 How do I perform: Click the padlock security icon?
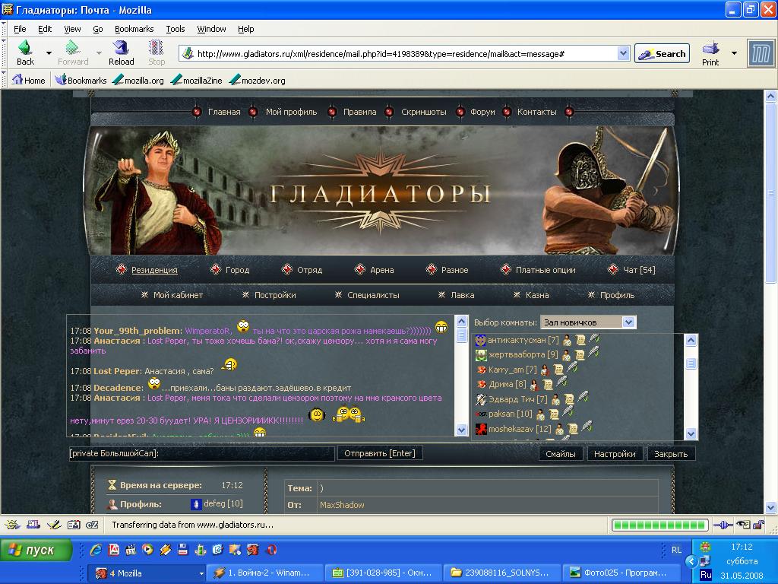(757, 525)
